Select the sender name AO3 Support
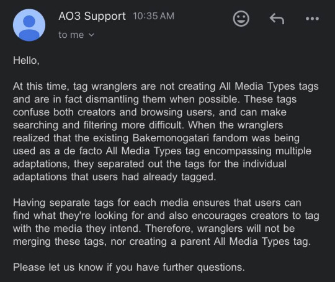The height and width of the screenshot is (282, 335). coord(92,16)
